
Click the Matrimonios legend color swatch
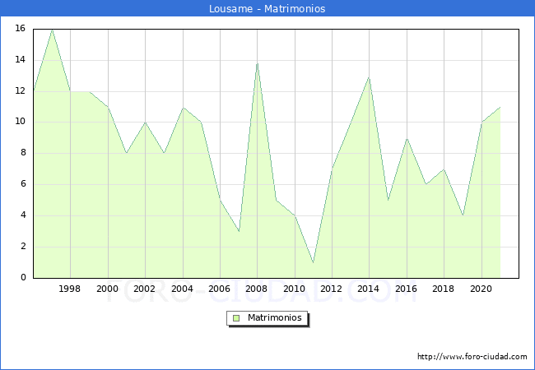(236, 318)
